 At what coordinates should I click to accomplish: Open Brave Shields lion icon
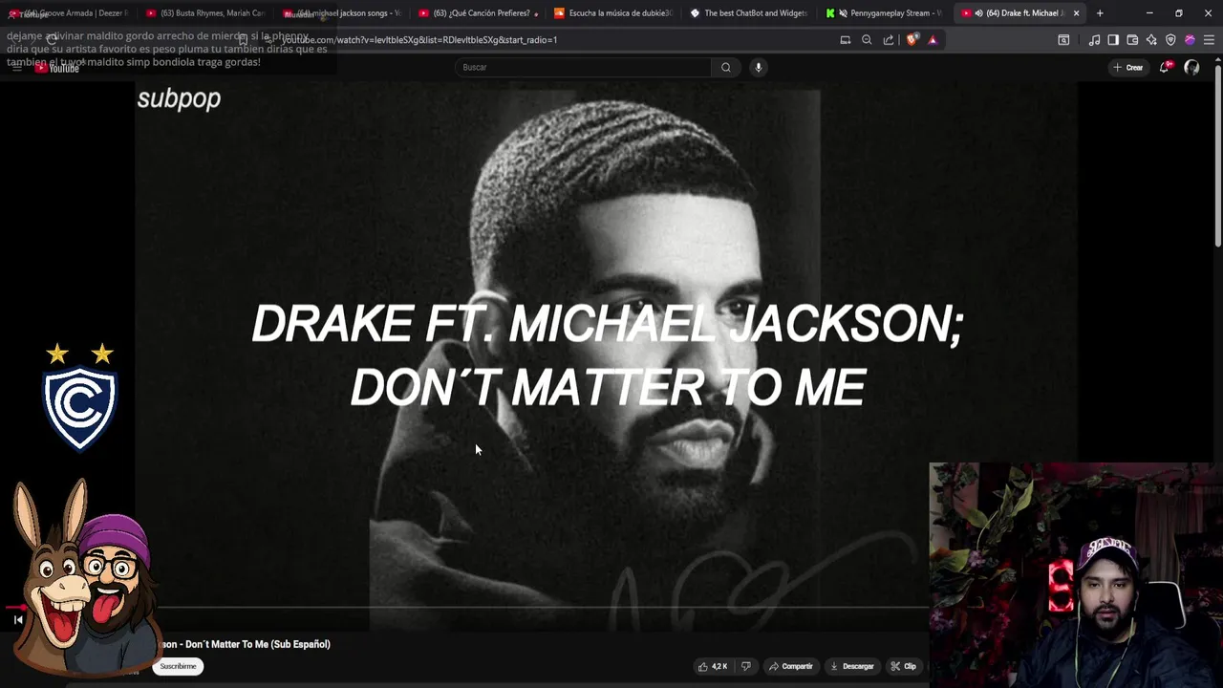point(912,40)
